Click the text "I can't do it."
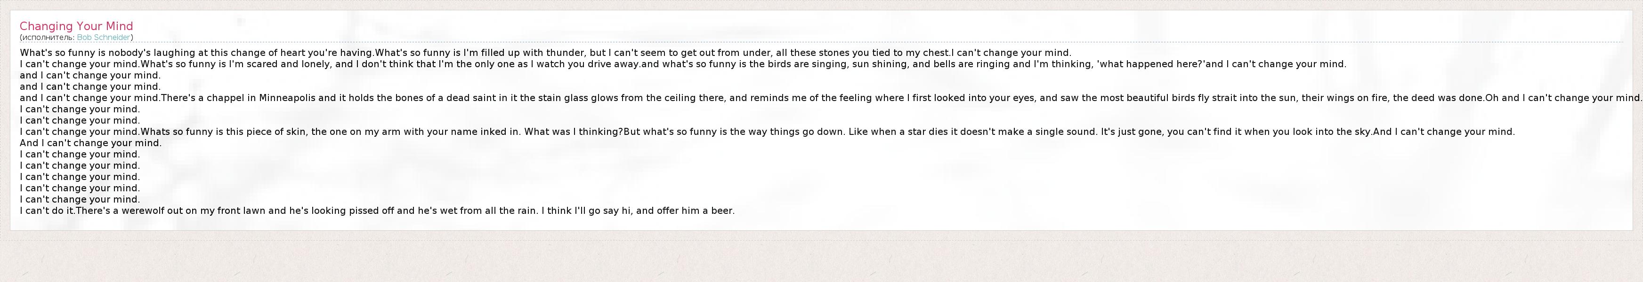This screenshot has height=282, width=1643. pyautogui.click(x=48, y=211)
